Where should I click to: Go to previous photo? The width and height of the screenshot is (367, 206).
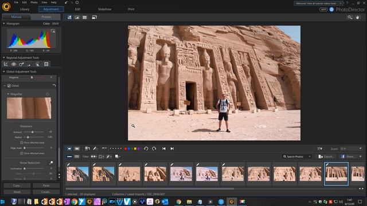[x=164, y=149]
